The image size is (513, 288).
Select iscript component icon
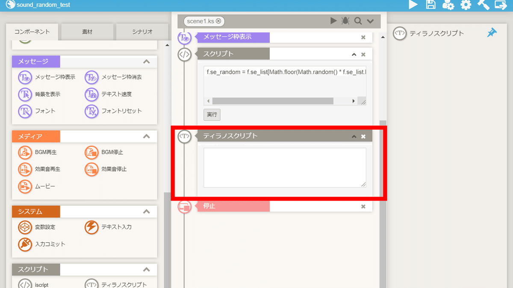coord(25,284)
